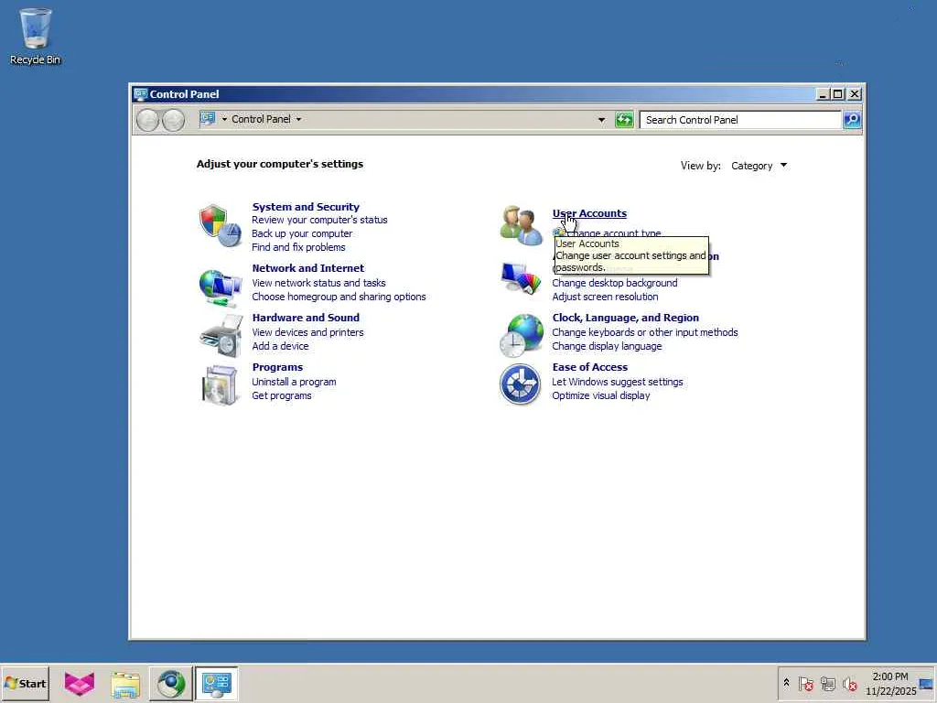Open Network and Internet link
The width and height of the screenshot is (937, 703).
[307, 268]
